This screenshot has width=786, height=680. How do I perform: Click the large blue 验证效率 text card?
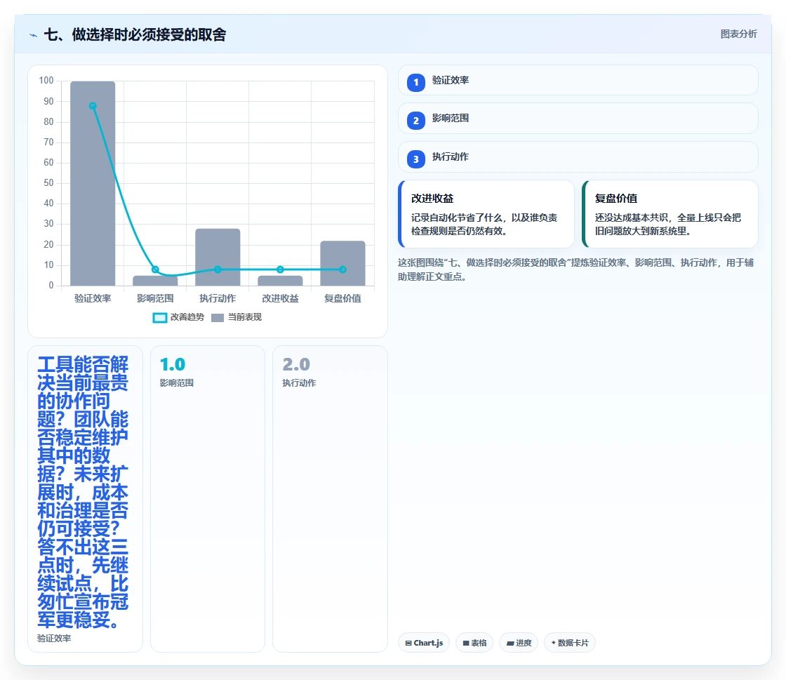85,499
